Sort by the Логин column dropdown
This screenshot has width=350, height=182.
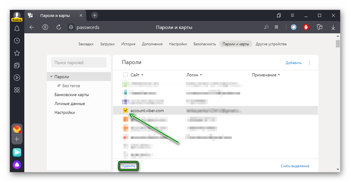194,75
